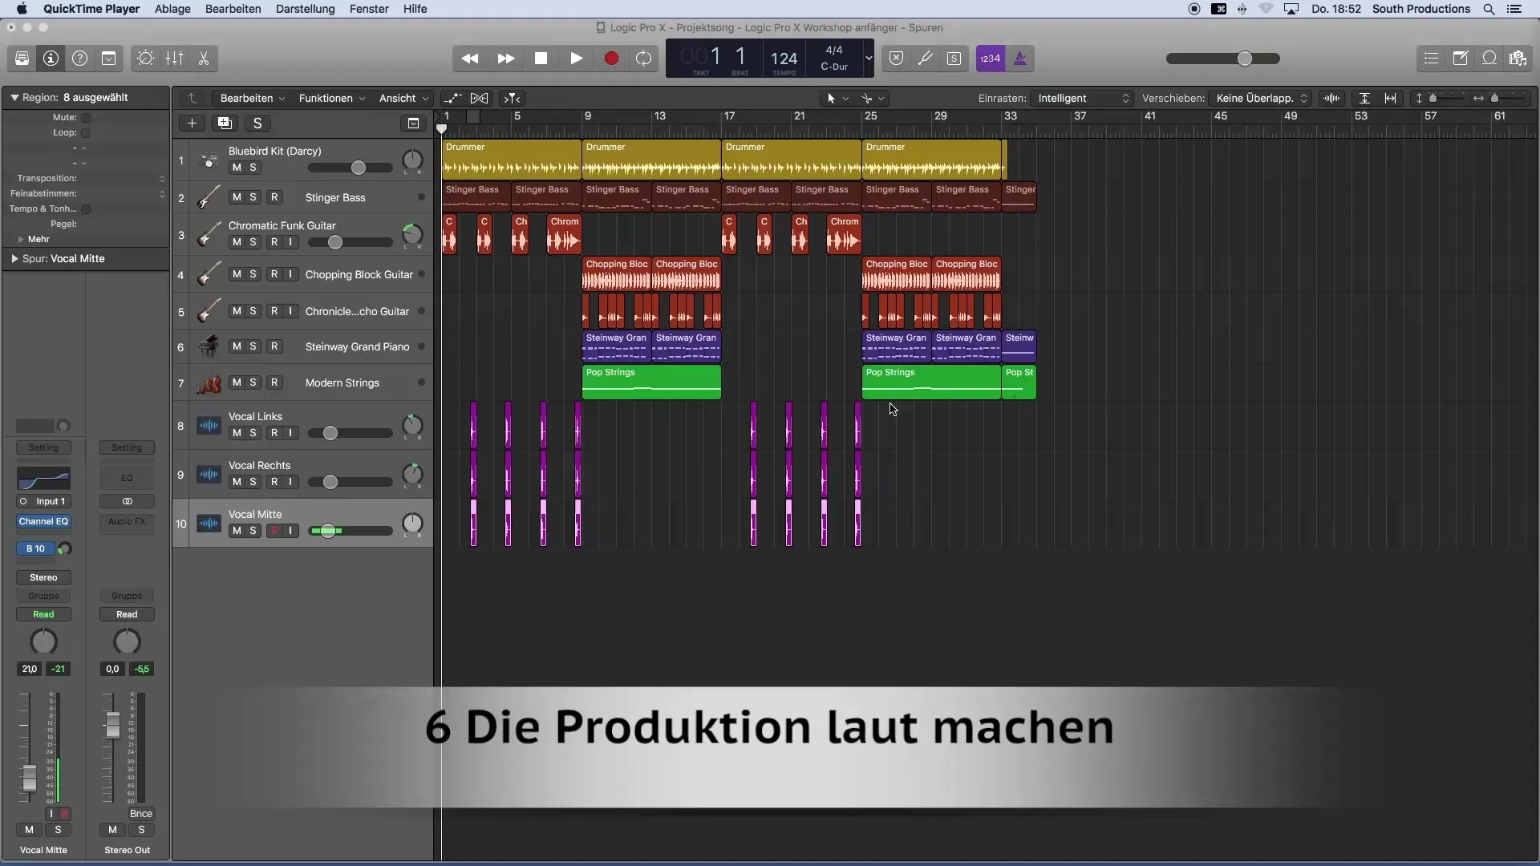Open Bearbeiten dropdown in tracks area

pos(252,99)
